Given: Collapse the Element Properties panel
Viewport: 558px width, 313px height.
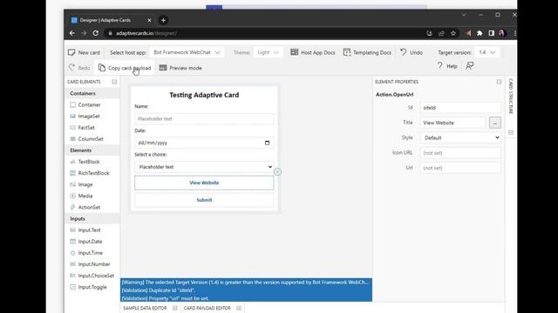Looking at the screenshot, I should tap(499, 82).
